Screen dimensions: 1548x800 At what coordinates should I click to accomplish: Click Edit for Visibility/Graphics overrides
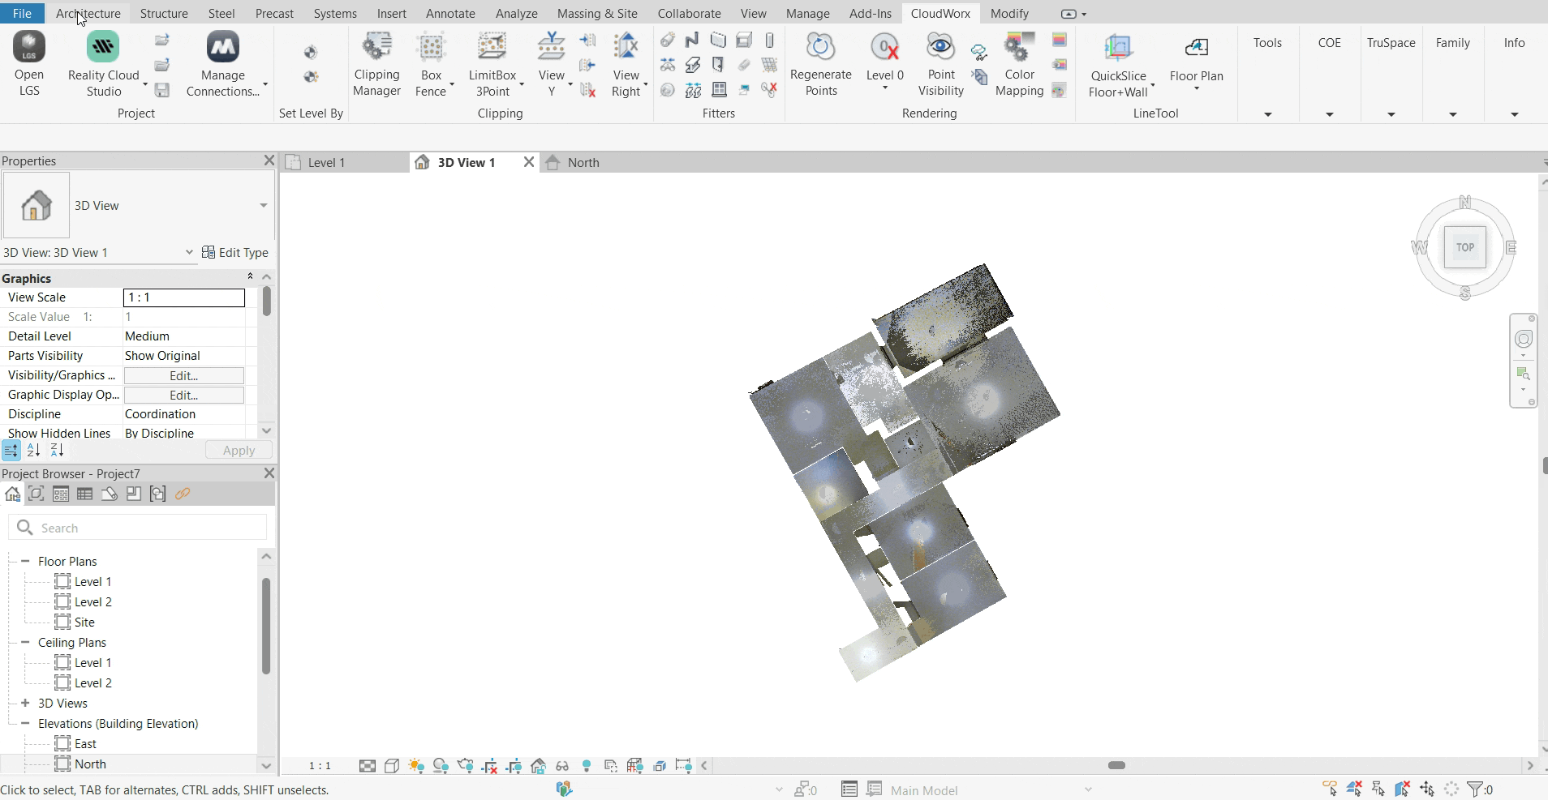183,376
